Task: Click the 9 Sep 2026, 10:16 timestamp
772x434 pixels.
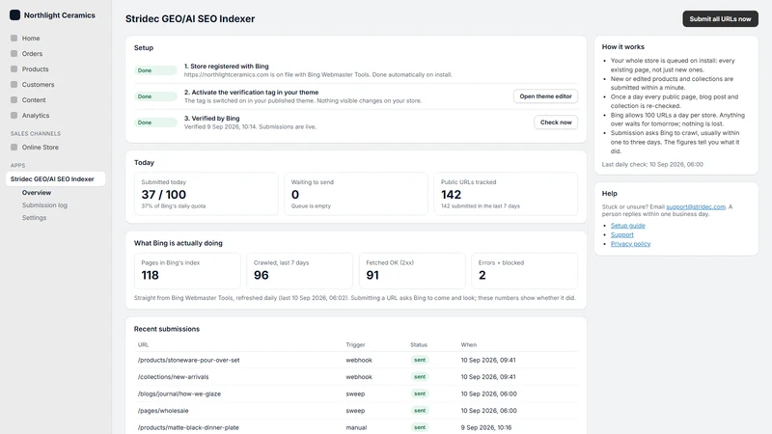Action: (x=486, y=427)
